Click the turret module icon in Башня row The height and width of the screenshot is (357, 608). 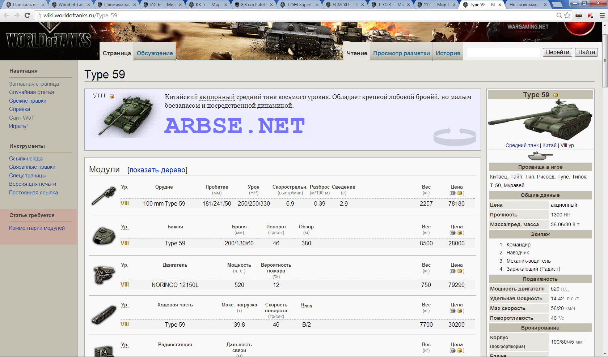point(104,236)
